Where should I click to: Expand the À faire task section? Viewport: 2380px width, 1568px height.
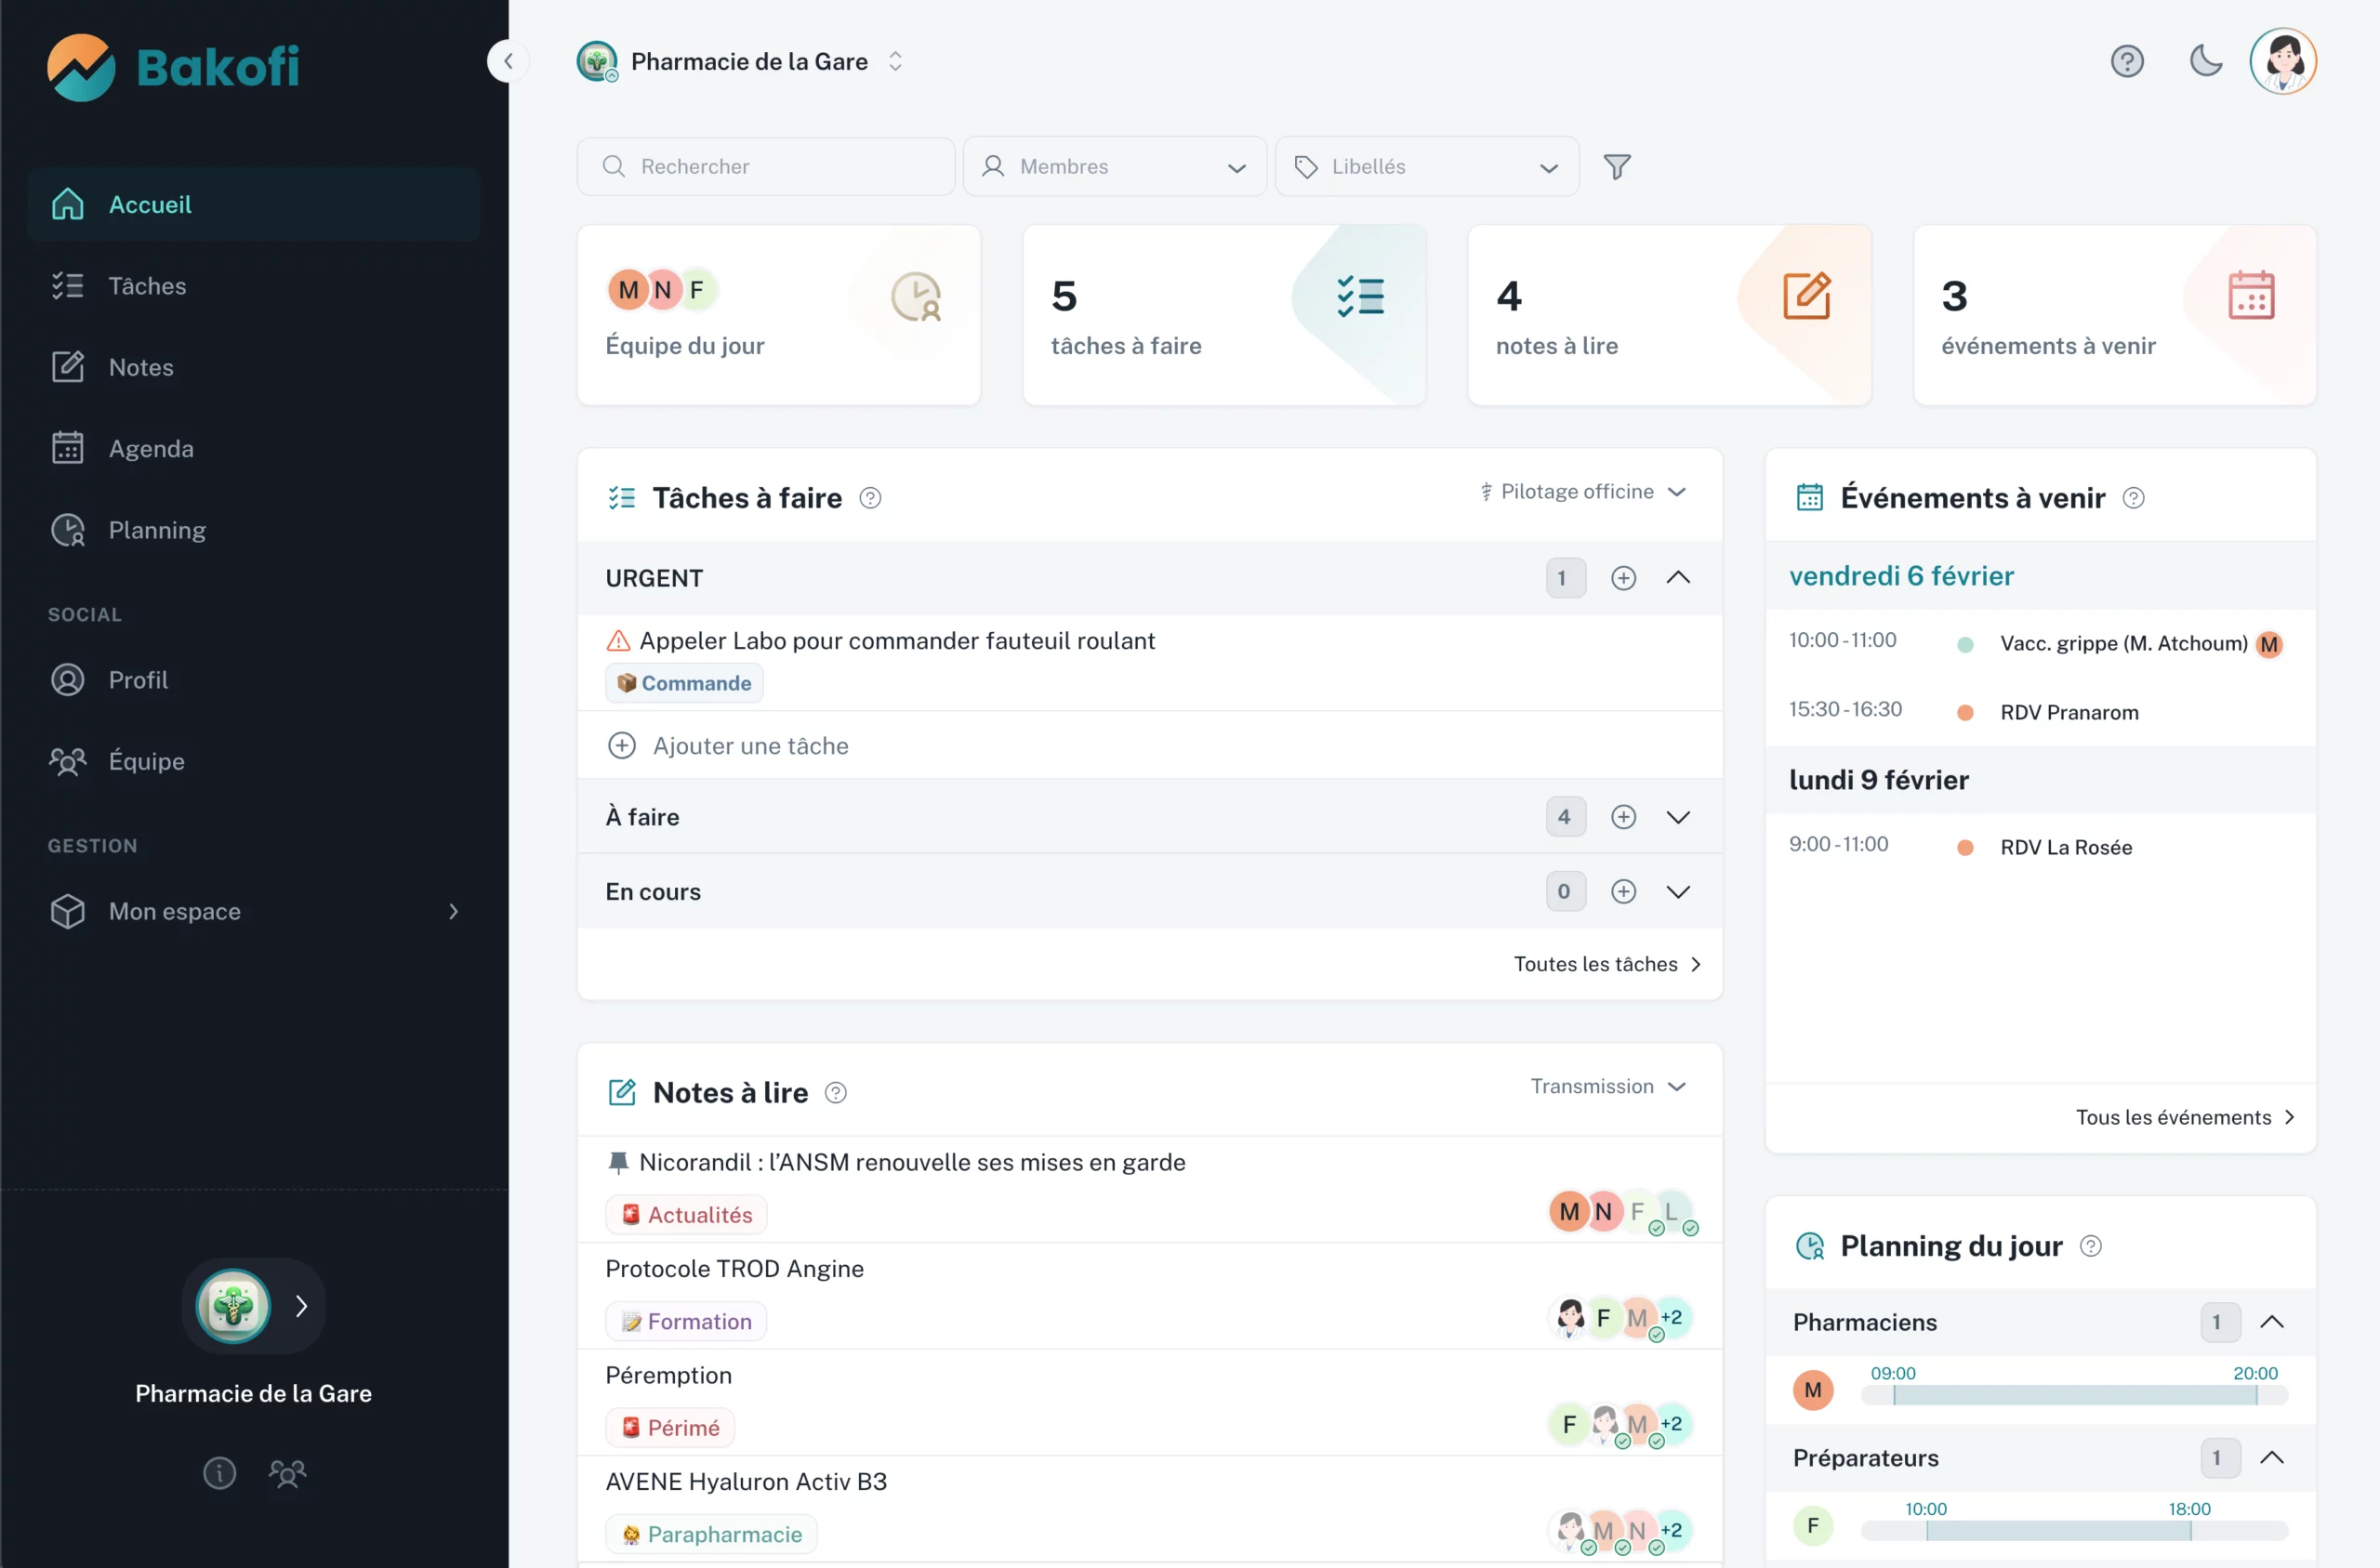click(x=1678, y=817)
